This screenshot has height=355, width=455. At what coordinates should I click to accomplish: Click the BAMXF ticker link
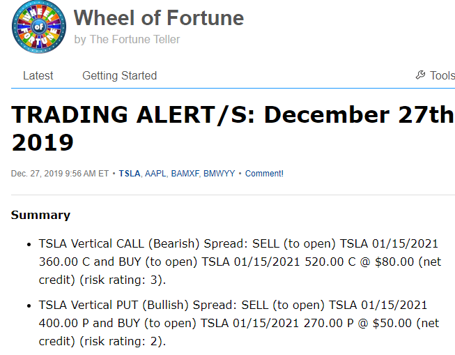(185, 174)
